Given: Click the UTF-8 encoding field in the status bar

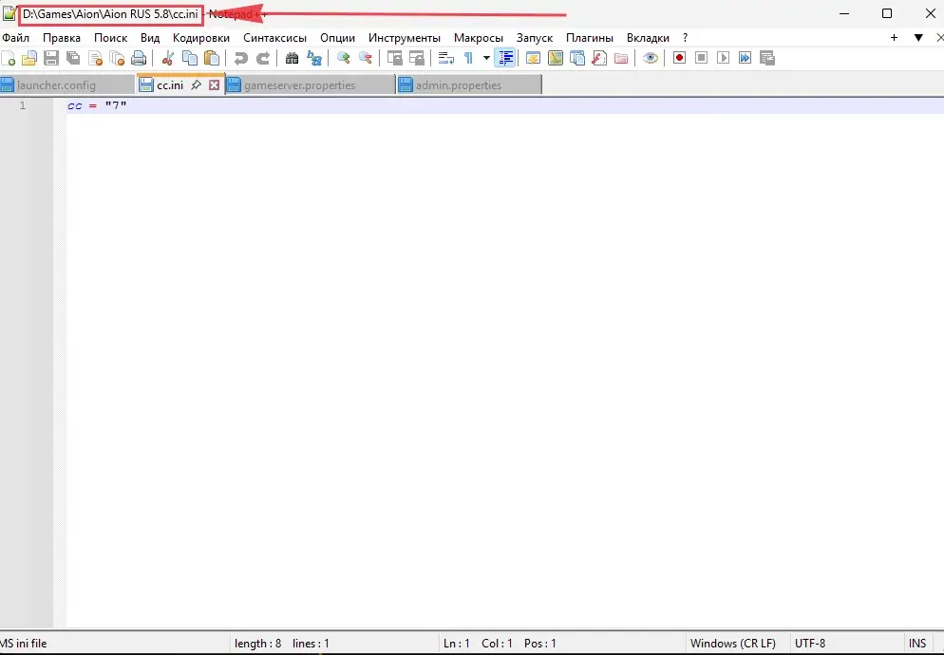Looking at the screenshot, I should [810, 644].
